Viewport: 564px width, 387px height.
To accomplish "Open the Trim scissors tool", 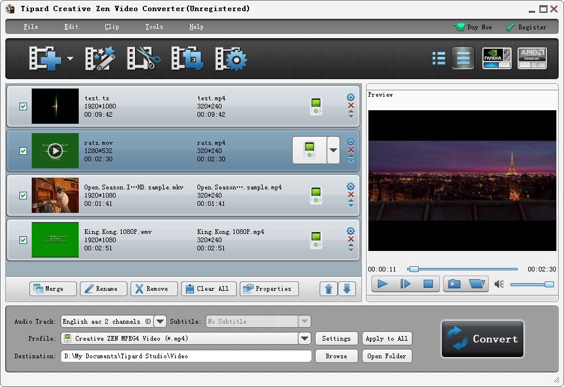I will [x=143, y=58].
